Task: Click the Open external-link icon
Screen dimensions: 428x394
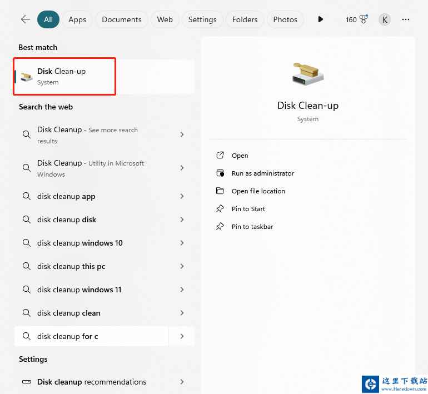Action: click(220, 155)
